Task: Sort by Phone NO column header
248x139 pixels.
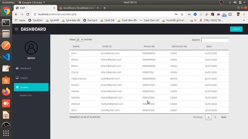Action: (x=149, y=46)
